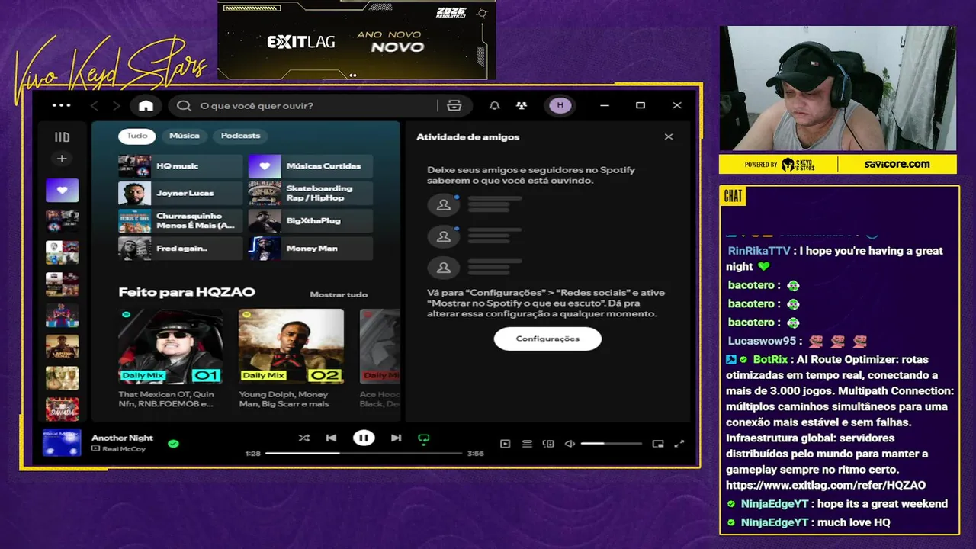Open Daily Mix 01 cover

click(171, 346)
